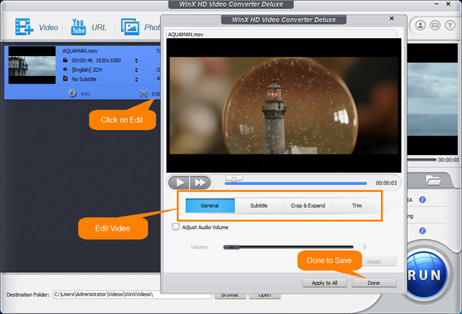Click the email icon in main toolbar

(435, 25)
